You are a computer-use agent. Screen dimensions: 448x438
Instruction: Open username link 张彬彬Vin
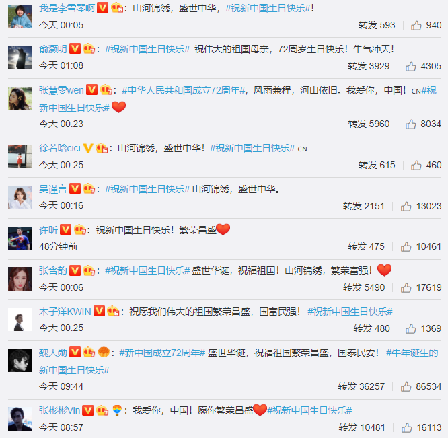[x=59, y=410]
